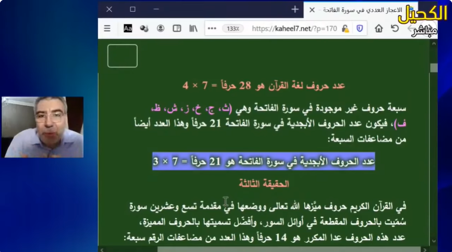Click the scroll down arrow of vertical scrollbar
Screen dimensions: 452x252
coord(434,241)
